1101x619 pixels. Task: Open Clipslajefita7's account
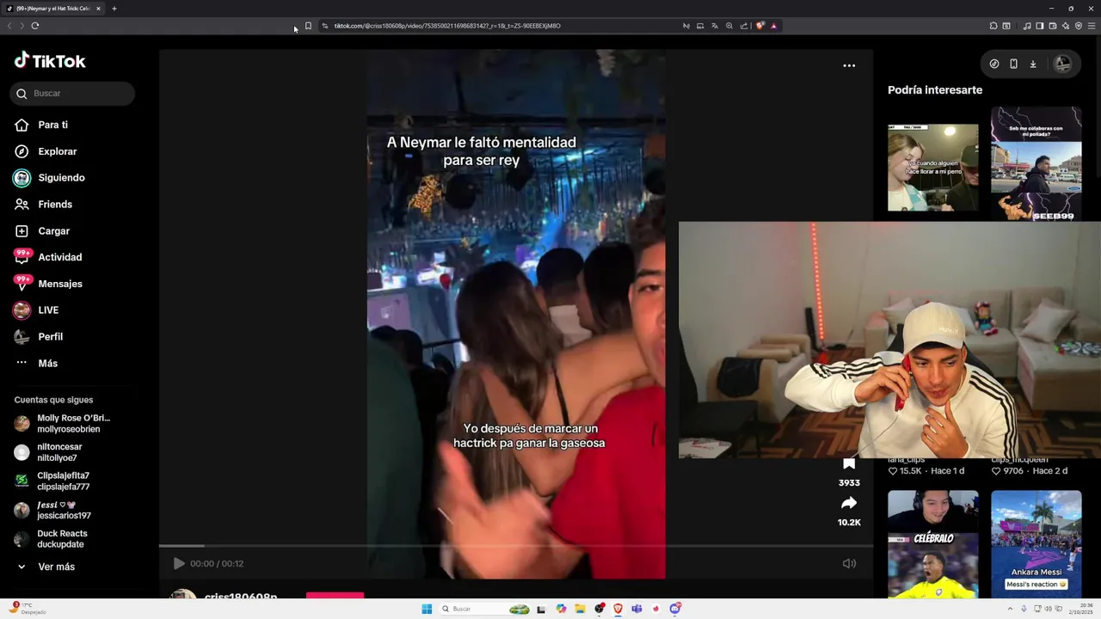52,481
